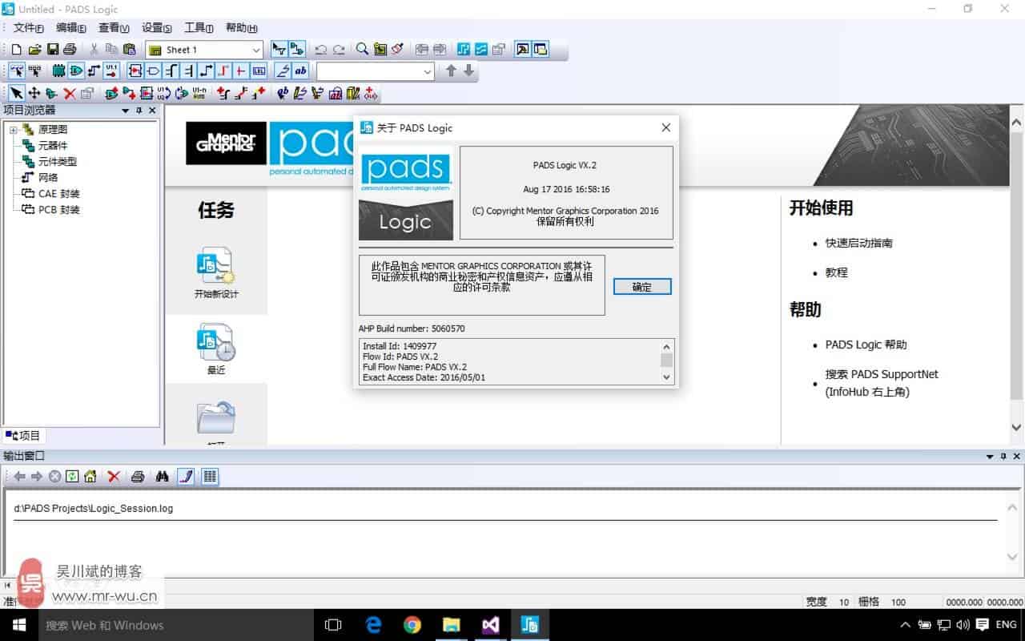Click the Open folder icon
Viewport: 1025px width, 641px height.
point(34,50)
